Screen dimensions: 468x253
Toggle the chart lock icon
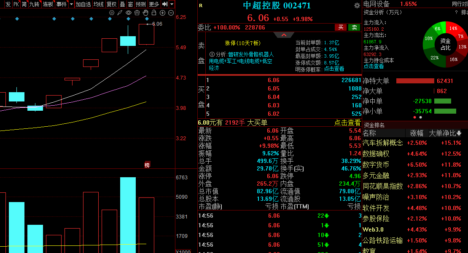point(154,13)
